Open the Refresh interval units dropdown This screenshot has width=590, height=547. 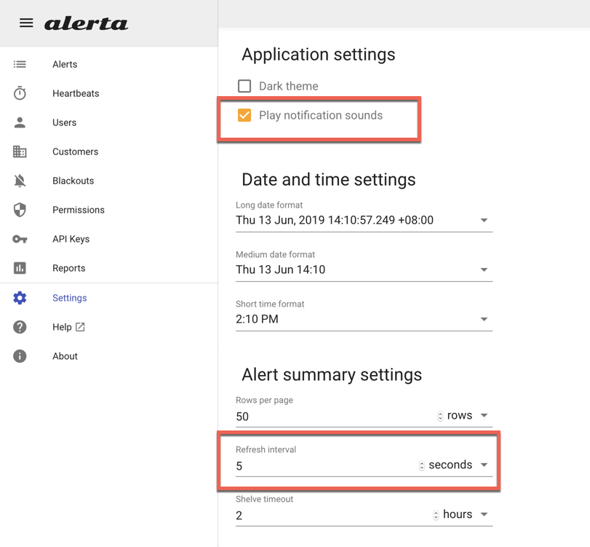(484, 464)
